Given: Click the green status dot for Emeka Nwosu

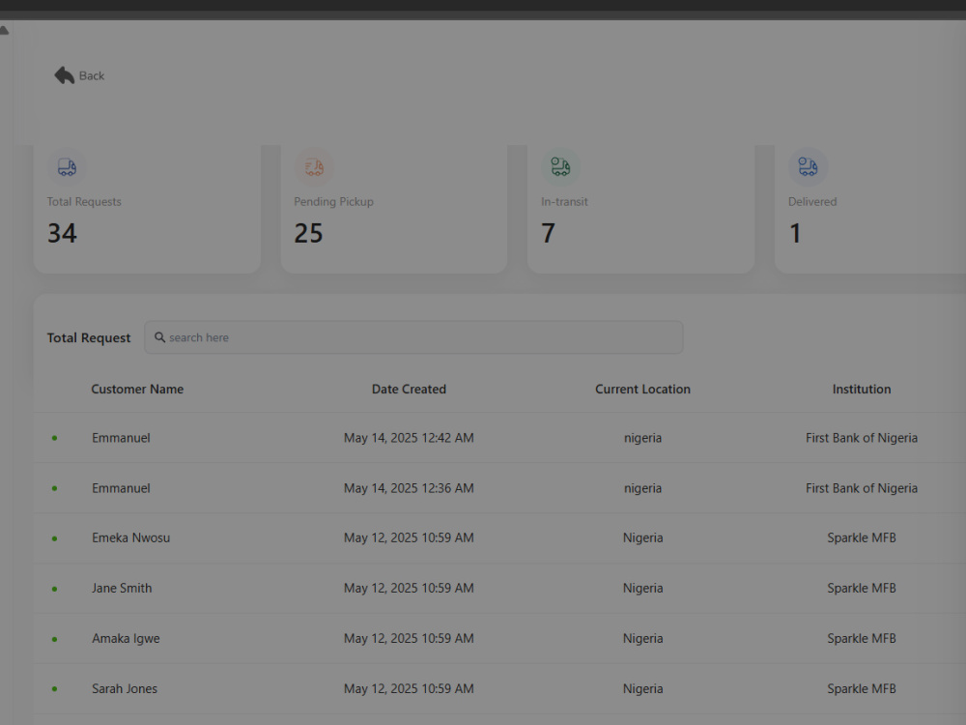Looking at the screenshot, I should 55,538.
